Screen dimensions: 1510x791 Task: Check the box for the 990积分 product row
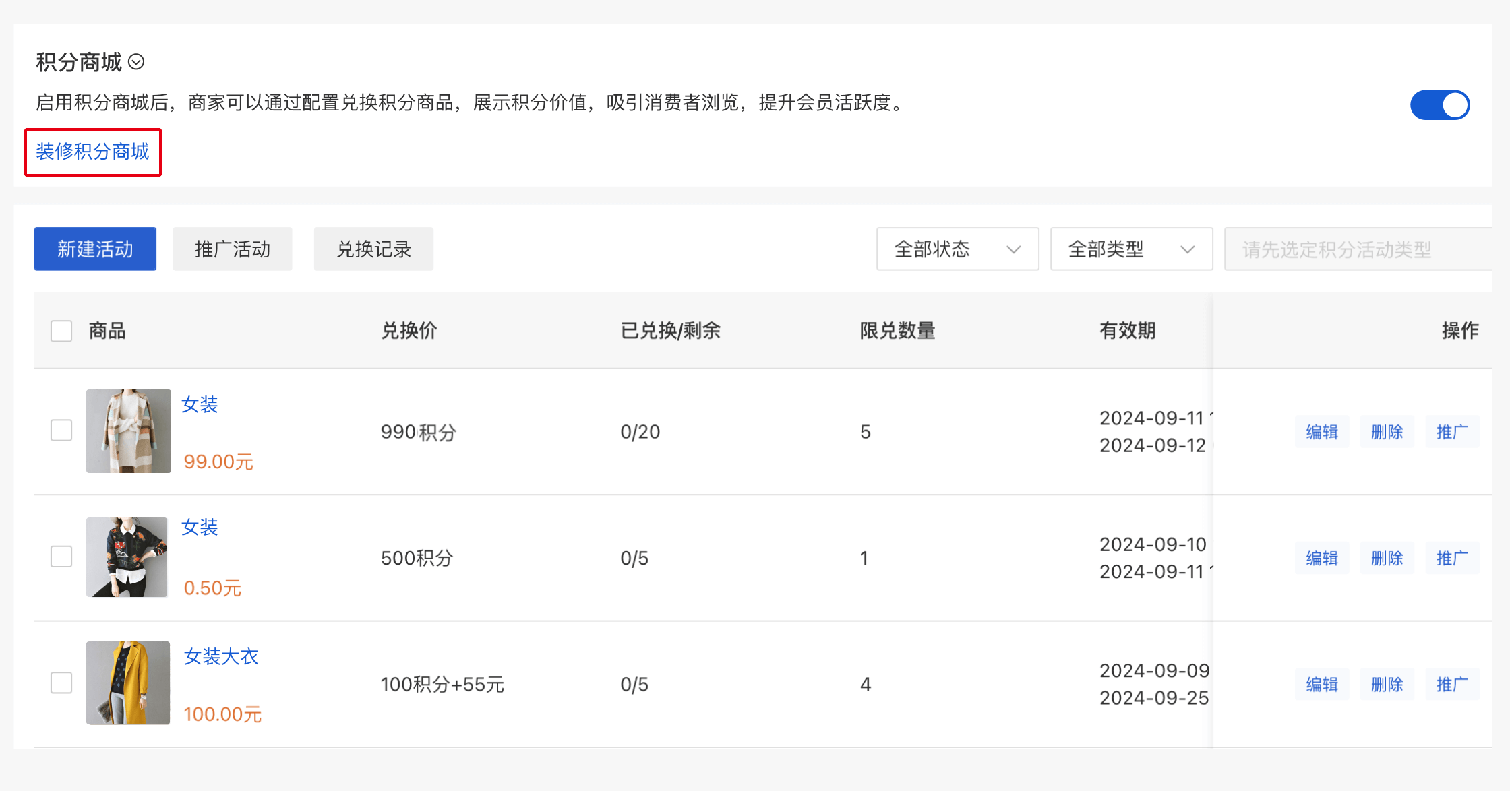pos(61,431)
